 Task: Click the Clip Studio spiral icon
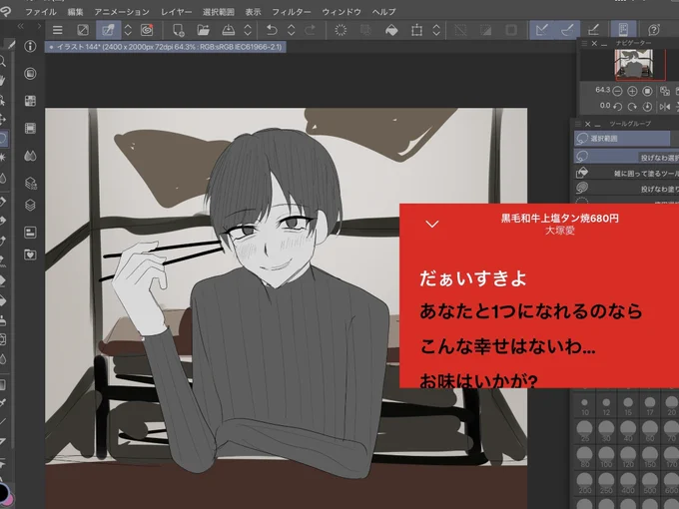[147, 30]
